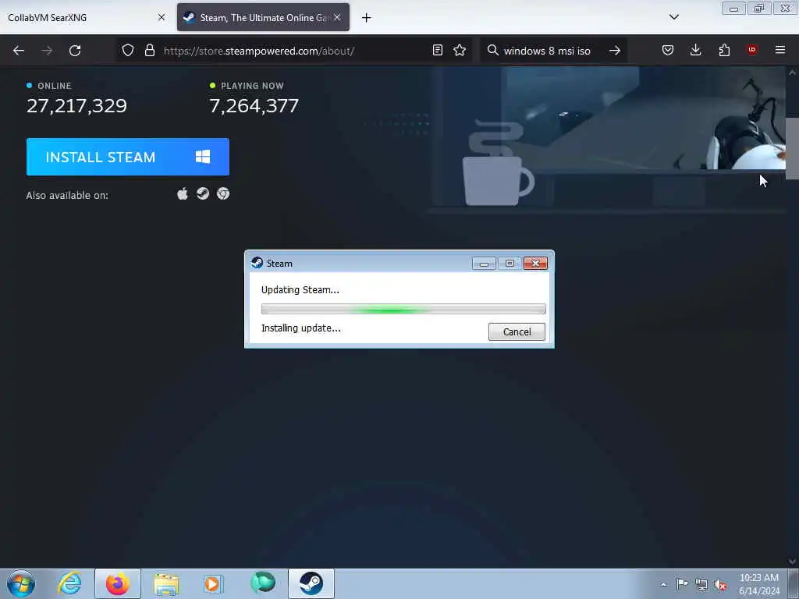Activate the Steam taskbar button
The width and height of the screenshot is (799, 599).
(311, 583)
